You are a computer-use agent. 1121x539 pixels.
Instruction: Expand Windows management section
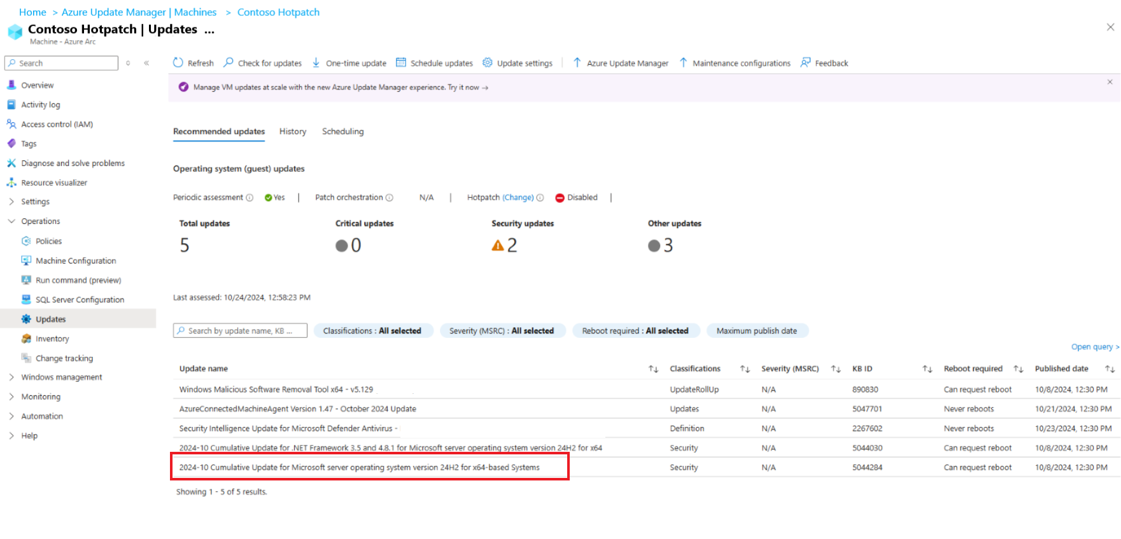pyautogui.click(x=11, y=377)
